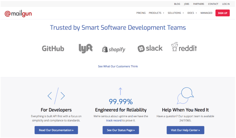Click the Lyft logo

86,48
